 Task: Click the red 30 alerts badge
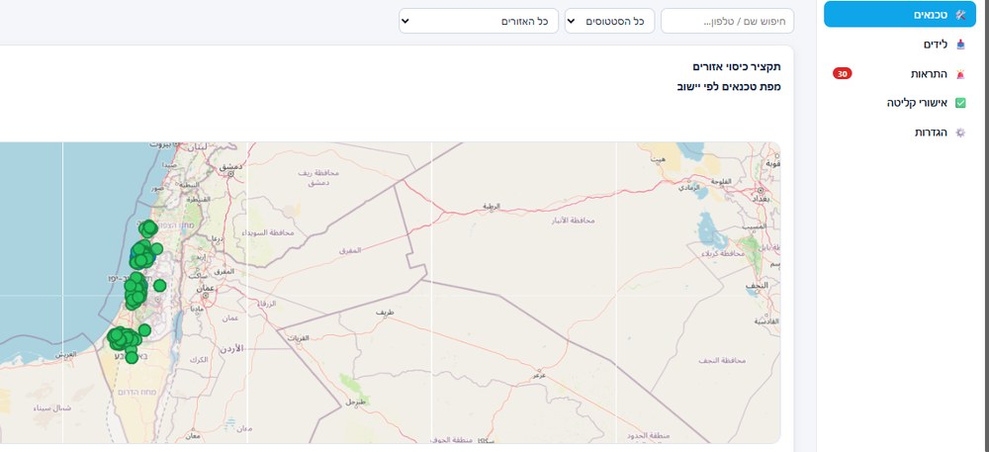(842, 74)
